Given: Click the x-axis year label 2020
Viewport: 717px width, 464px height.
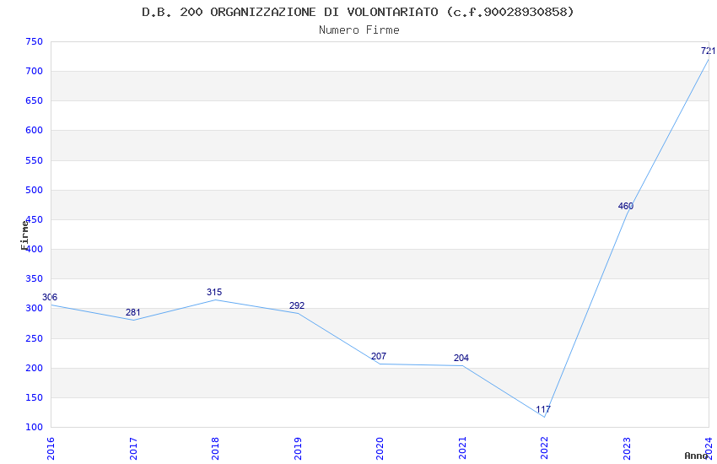Looking at the screenshot, I should (380, 449).
